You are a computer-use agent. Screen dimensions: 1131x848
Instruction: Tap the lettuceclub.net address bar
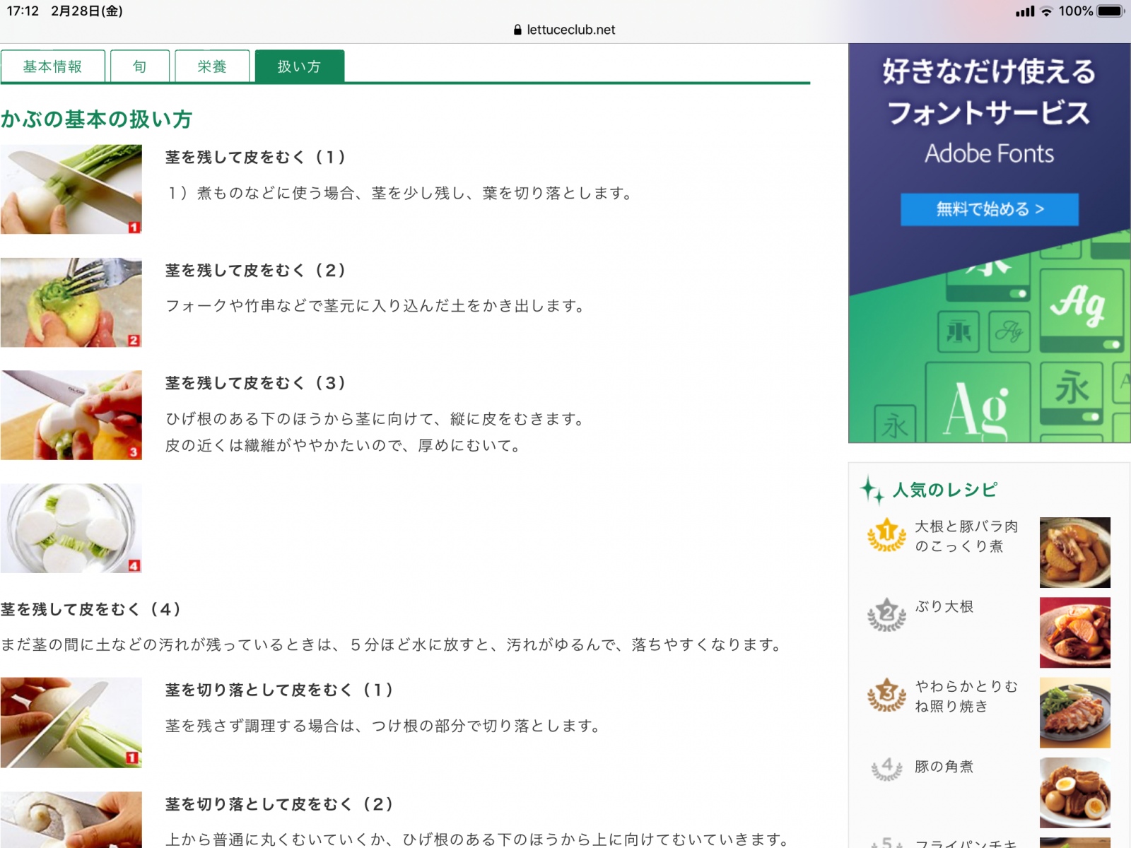(x=565, y=30)
